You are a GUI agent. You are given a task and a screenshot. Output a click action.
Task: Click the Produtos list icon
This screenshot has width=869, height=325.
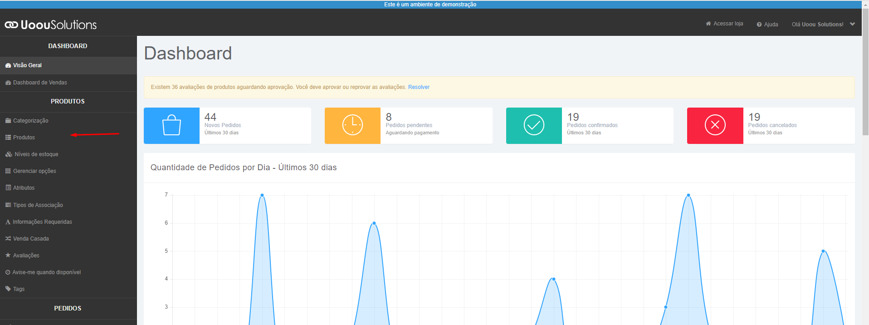click(x=8, y=138)
